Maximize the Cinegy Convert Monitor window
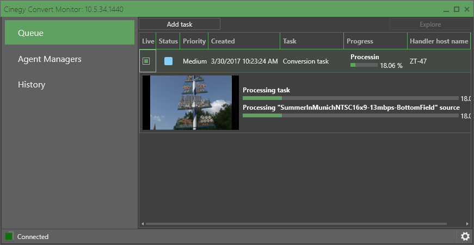 pos(457,9)
